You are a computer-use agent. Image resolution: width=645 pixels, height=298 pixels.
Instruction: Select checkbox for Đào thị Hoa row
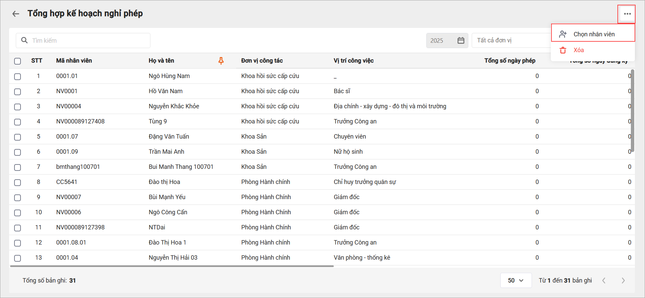(x=17, y=182)
